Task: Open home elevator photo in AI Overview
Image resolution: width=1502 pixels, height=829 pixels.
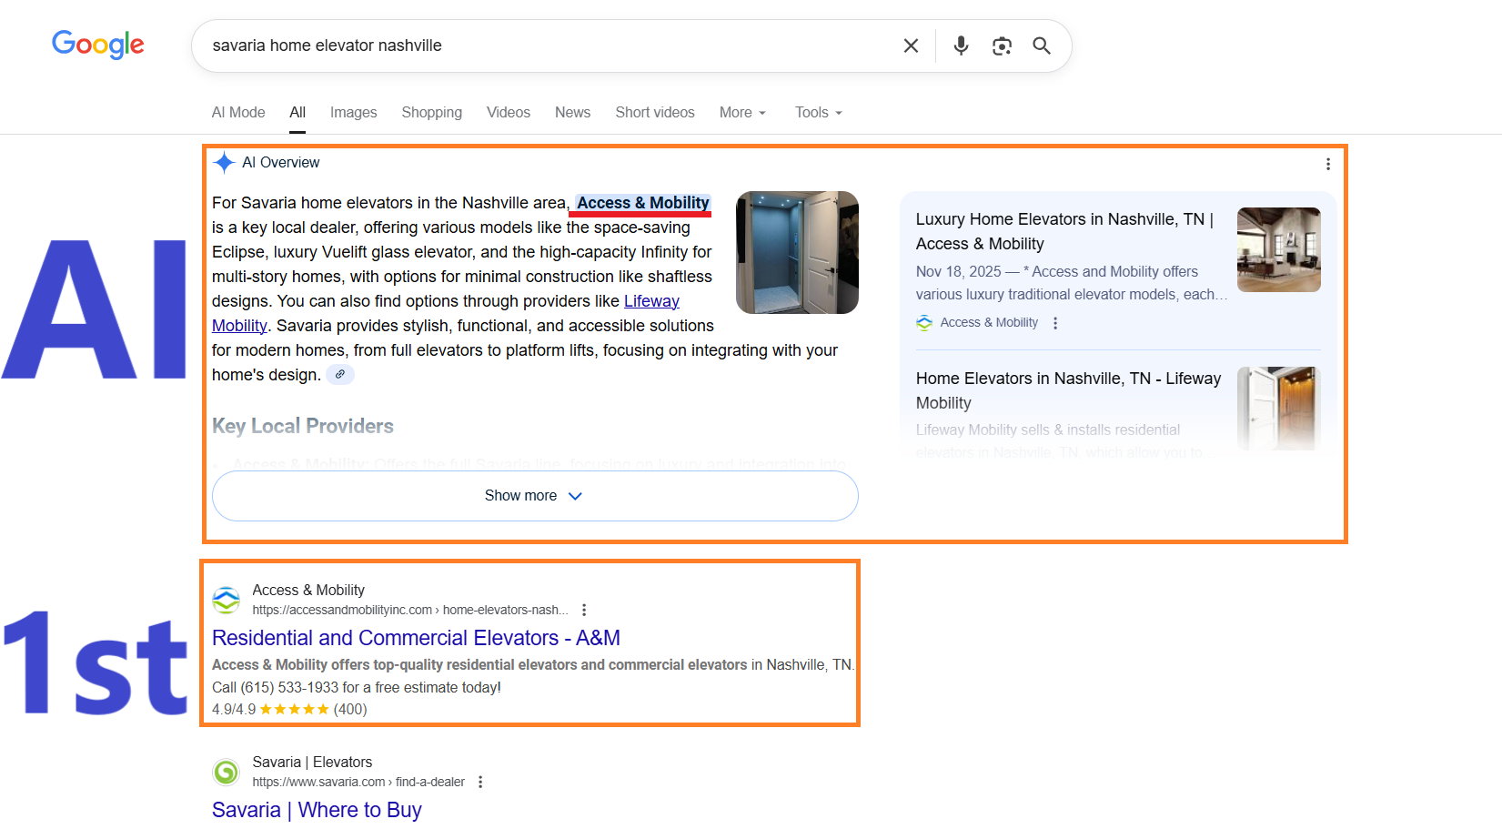Action: pos(797,252)
